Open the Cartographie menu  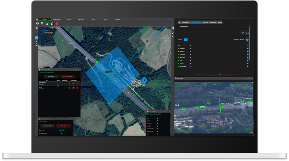click(x=57, y=19)
